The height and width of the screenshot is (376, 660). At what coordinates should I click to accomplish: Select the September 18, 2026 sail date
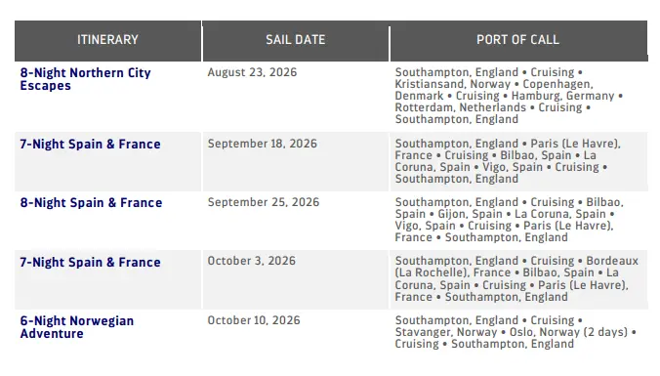[263, 144]
